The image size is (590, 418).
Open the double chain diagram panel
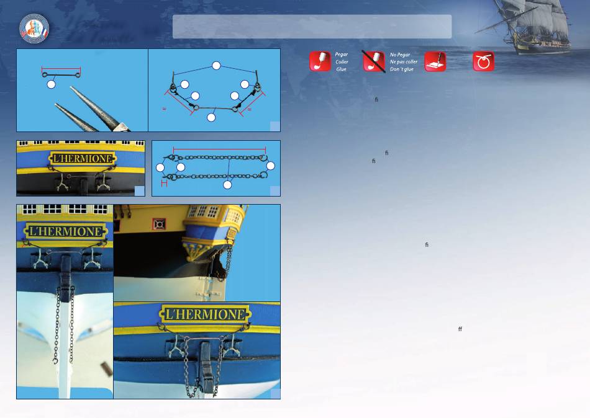tap(216, 169)
